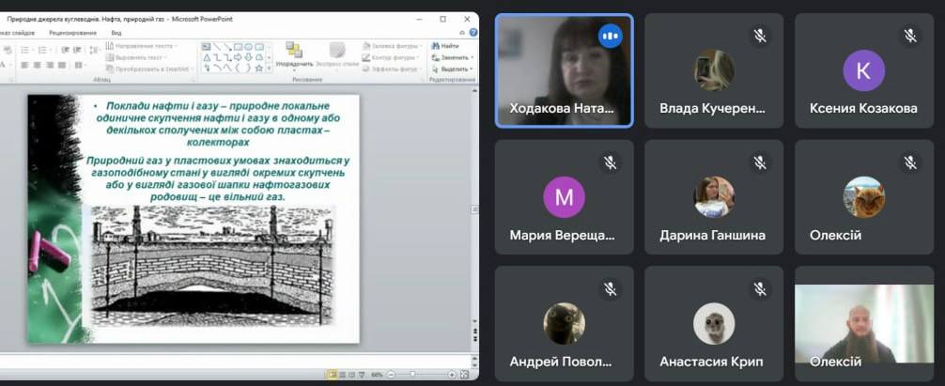
Task: Click muted mic icon on Ксения Козакова tile
Action: [909, 36]
